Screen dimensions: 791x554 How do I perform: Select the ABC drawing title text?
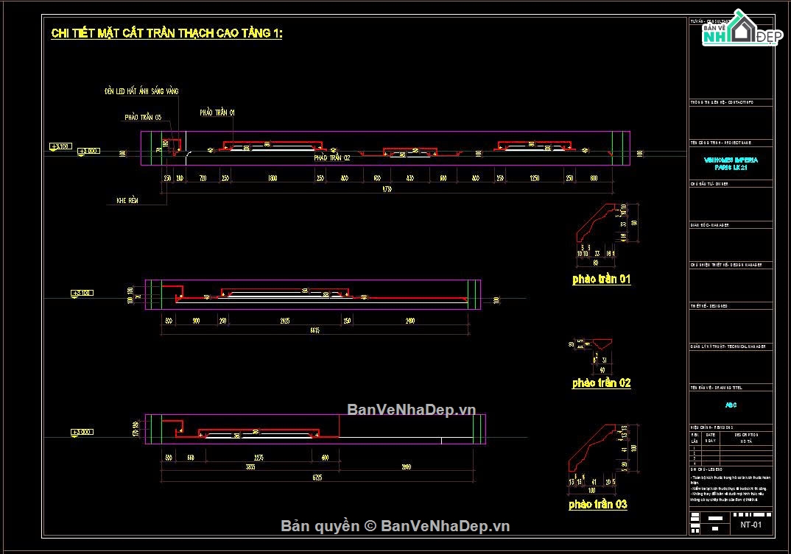731,405
